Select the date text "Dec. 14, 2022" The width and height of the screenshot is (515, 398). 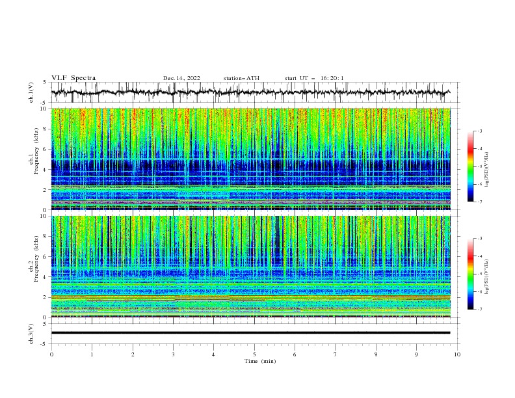pos(181,78)
